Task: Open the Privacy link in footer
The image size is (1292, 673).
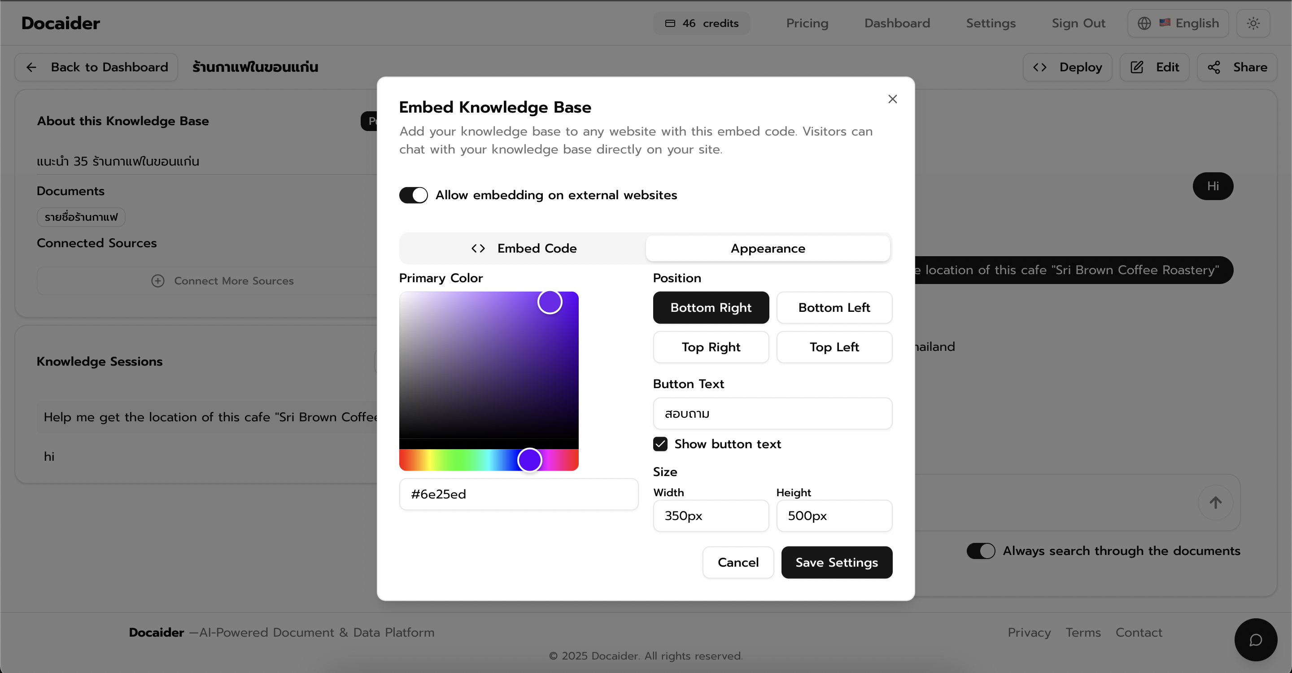Action: click(1029, 632)
